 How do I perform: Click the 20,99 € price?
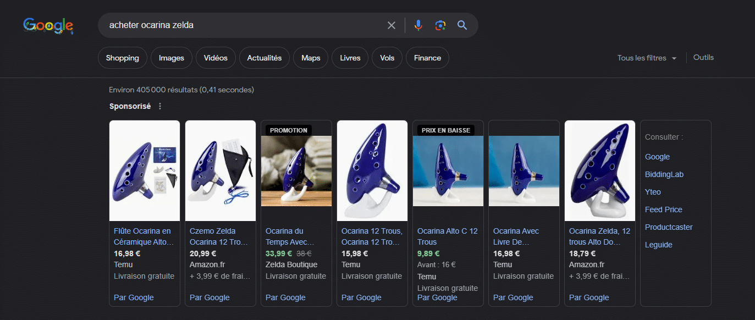click(203, 253)
